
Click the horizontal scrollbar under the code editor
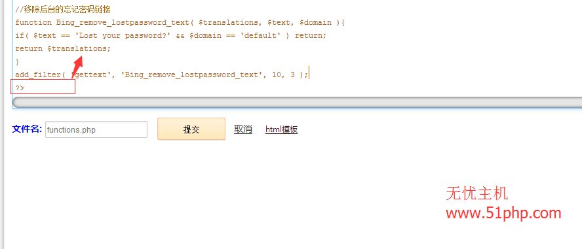[x=297, y=102]
